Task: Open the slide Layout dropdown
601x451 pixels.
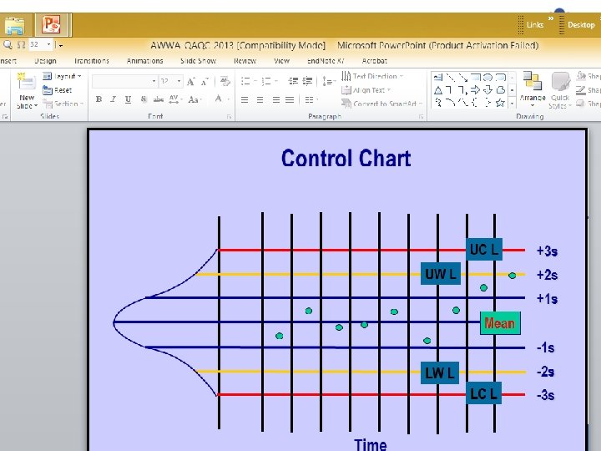Action: coord(63,76)
